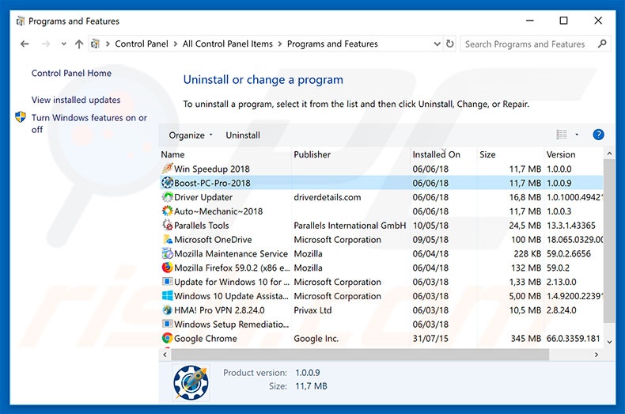Image resolution: width=625 pixels, height=414 pixels.
Task: Select HMA! Pro VPN 2.8.24.0 name
Action: coord(219,310)
